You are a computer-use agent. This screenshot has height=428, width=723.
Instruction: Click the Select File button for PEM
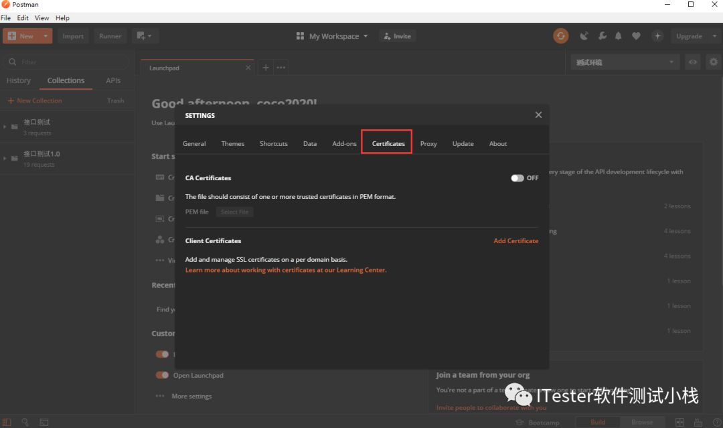click(x=235, y=212)
